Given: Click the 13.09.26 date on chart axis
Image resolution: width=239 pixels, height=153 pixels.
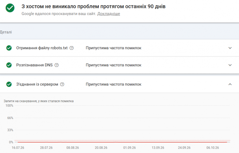Looking at the screenshot, I should click(x=158, y=148).
